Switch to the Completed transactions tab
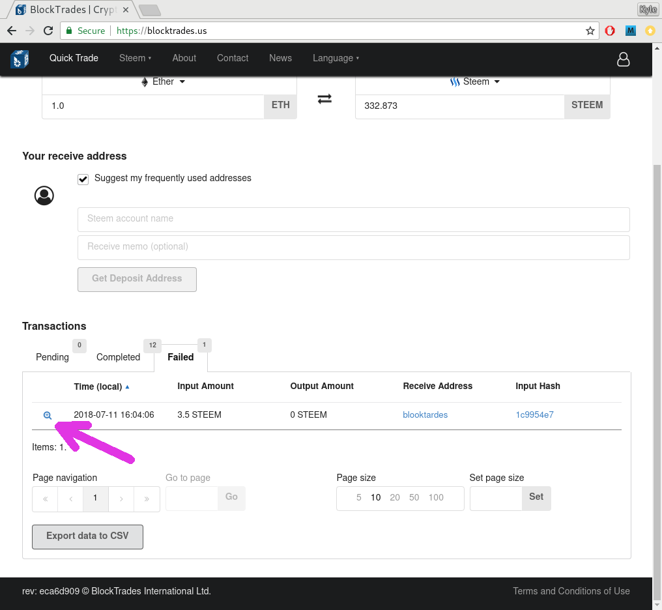662x610 pixels. 118,357
